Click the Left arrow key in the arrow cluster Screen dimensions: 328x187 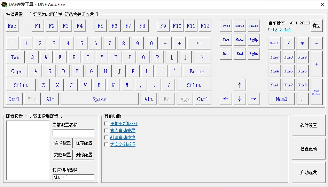tap(226, 99)
